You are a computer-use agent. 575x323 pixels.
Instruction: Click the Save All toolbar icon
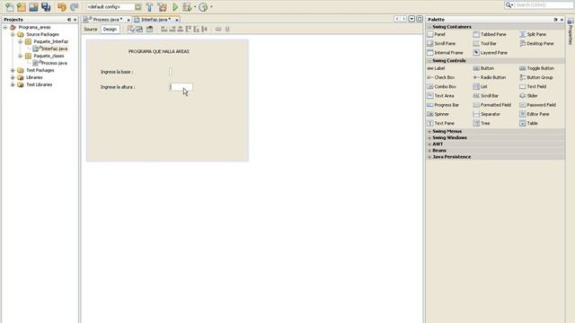click(x=46, y=6)
